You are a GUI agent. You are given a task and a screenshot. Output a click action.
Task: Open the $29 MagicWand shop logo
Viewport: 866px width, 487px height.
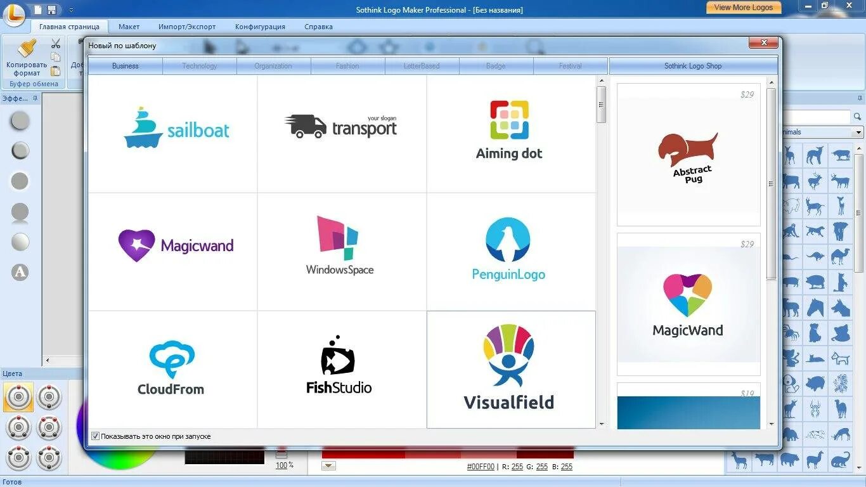pos(688,304)
